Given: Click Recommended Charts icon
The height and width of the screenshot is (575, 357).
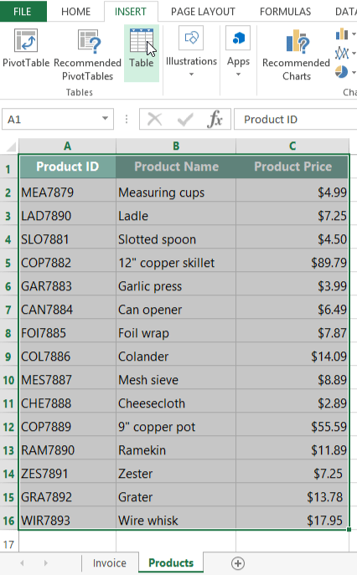Looking at the screenshot, I should (297, 40).
